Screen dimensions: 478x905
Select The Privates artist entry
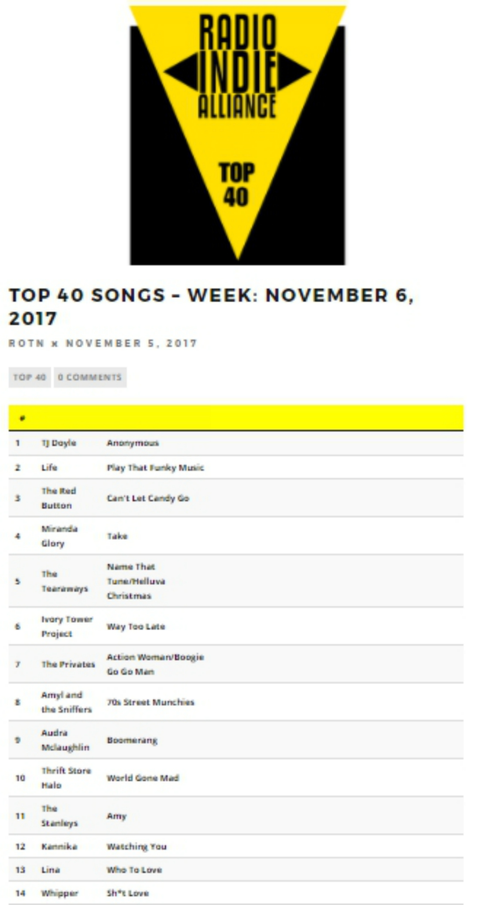68,664
